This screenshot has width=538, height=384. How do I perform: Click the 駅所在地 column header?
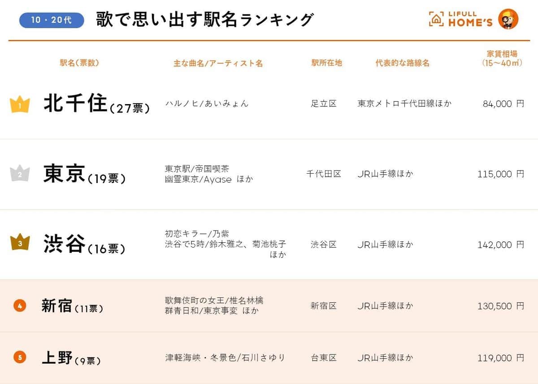[327, 63]
